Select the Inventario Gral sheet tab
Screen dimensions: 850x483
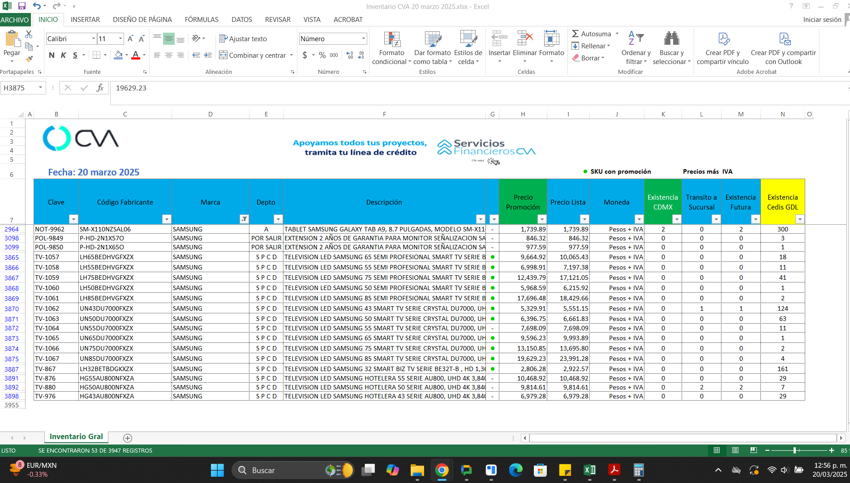pyautogui.click(x=76, y=436)
